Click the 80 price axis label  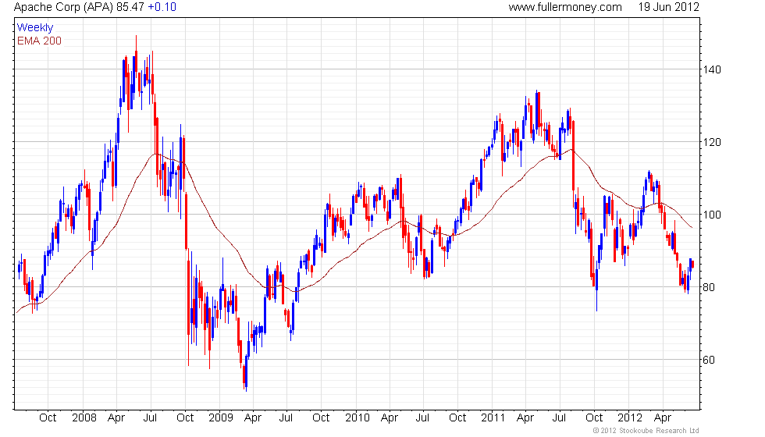[709, 288]
